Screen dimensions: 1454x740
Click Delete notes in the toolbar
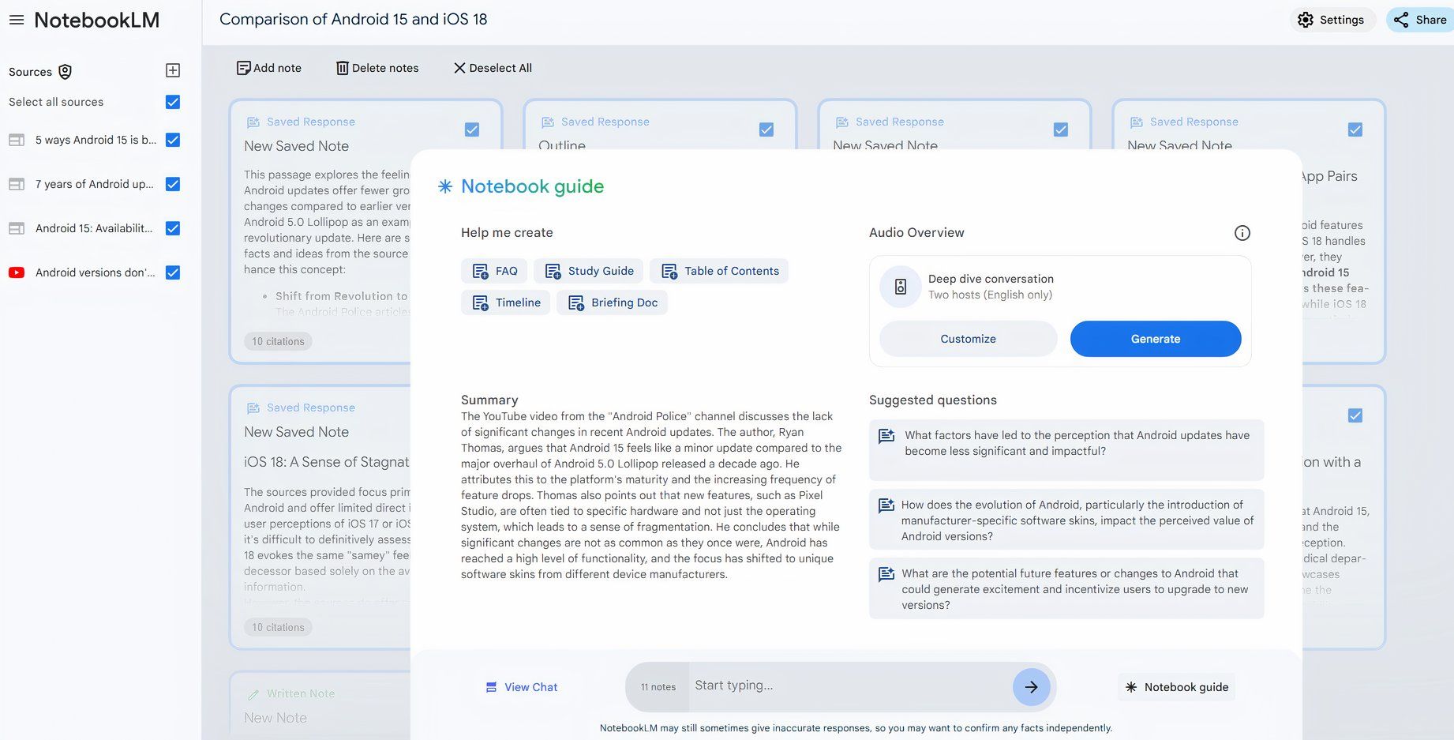pyautogui.click(x=377, y=68)
